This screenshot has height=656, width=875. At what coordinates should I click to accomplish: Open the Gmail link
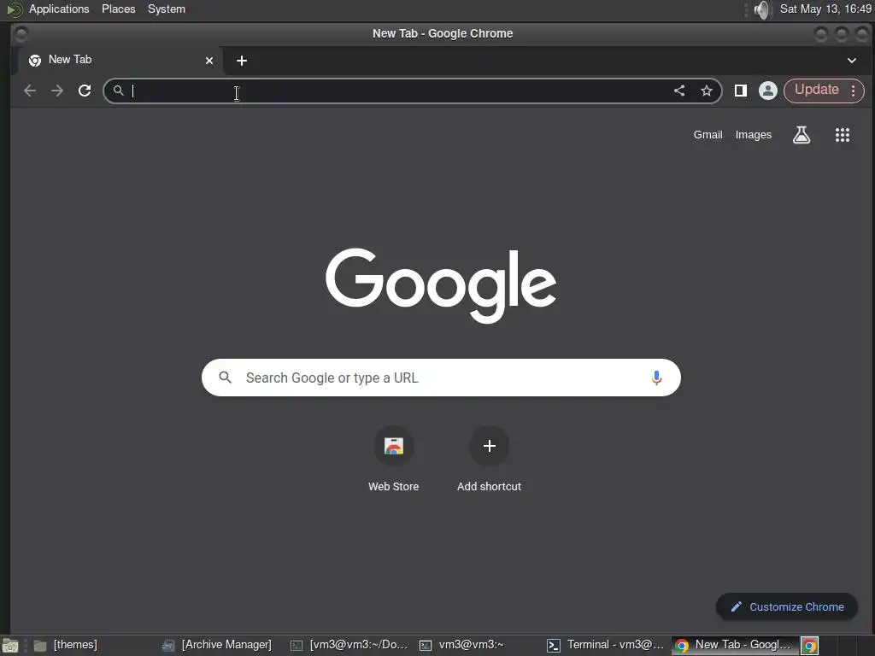tap(708, 134)
